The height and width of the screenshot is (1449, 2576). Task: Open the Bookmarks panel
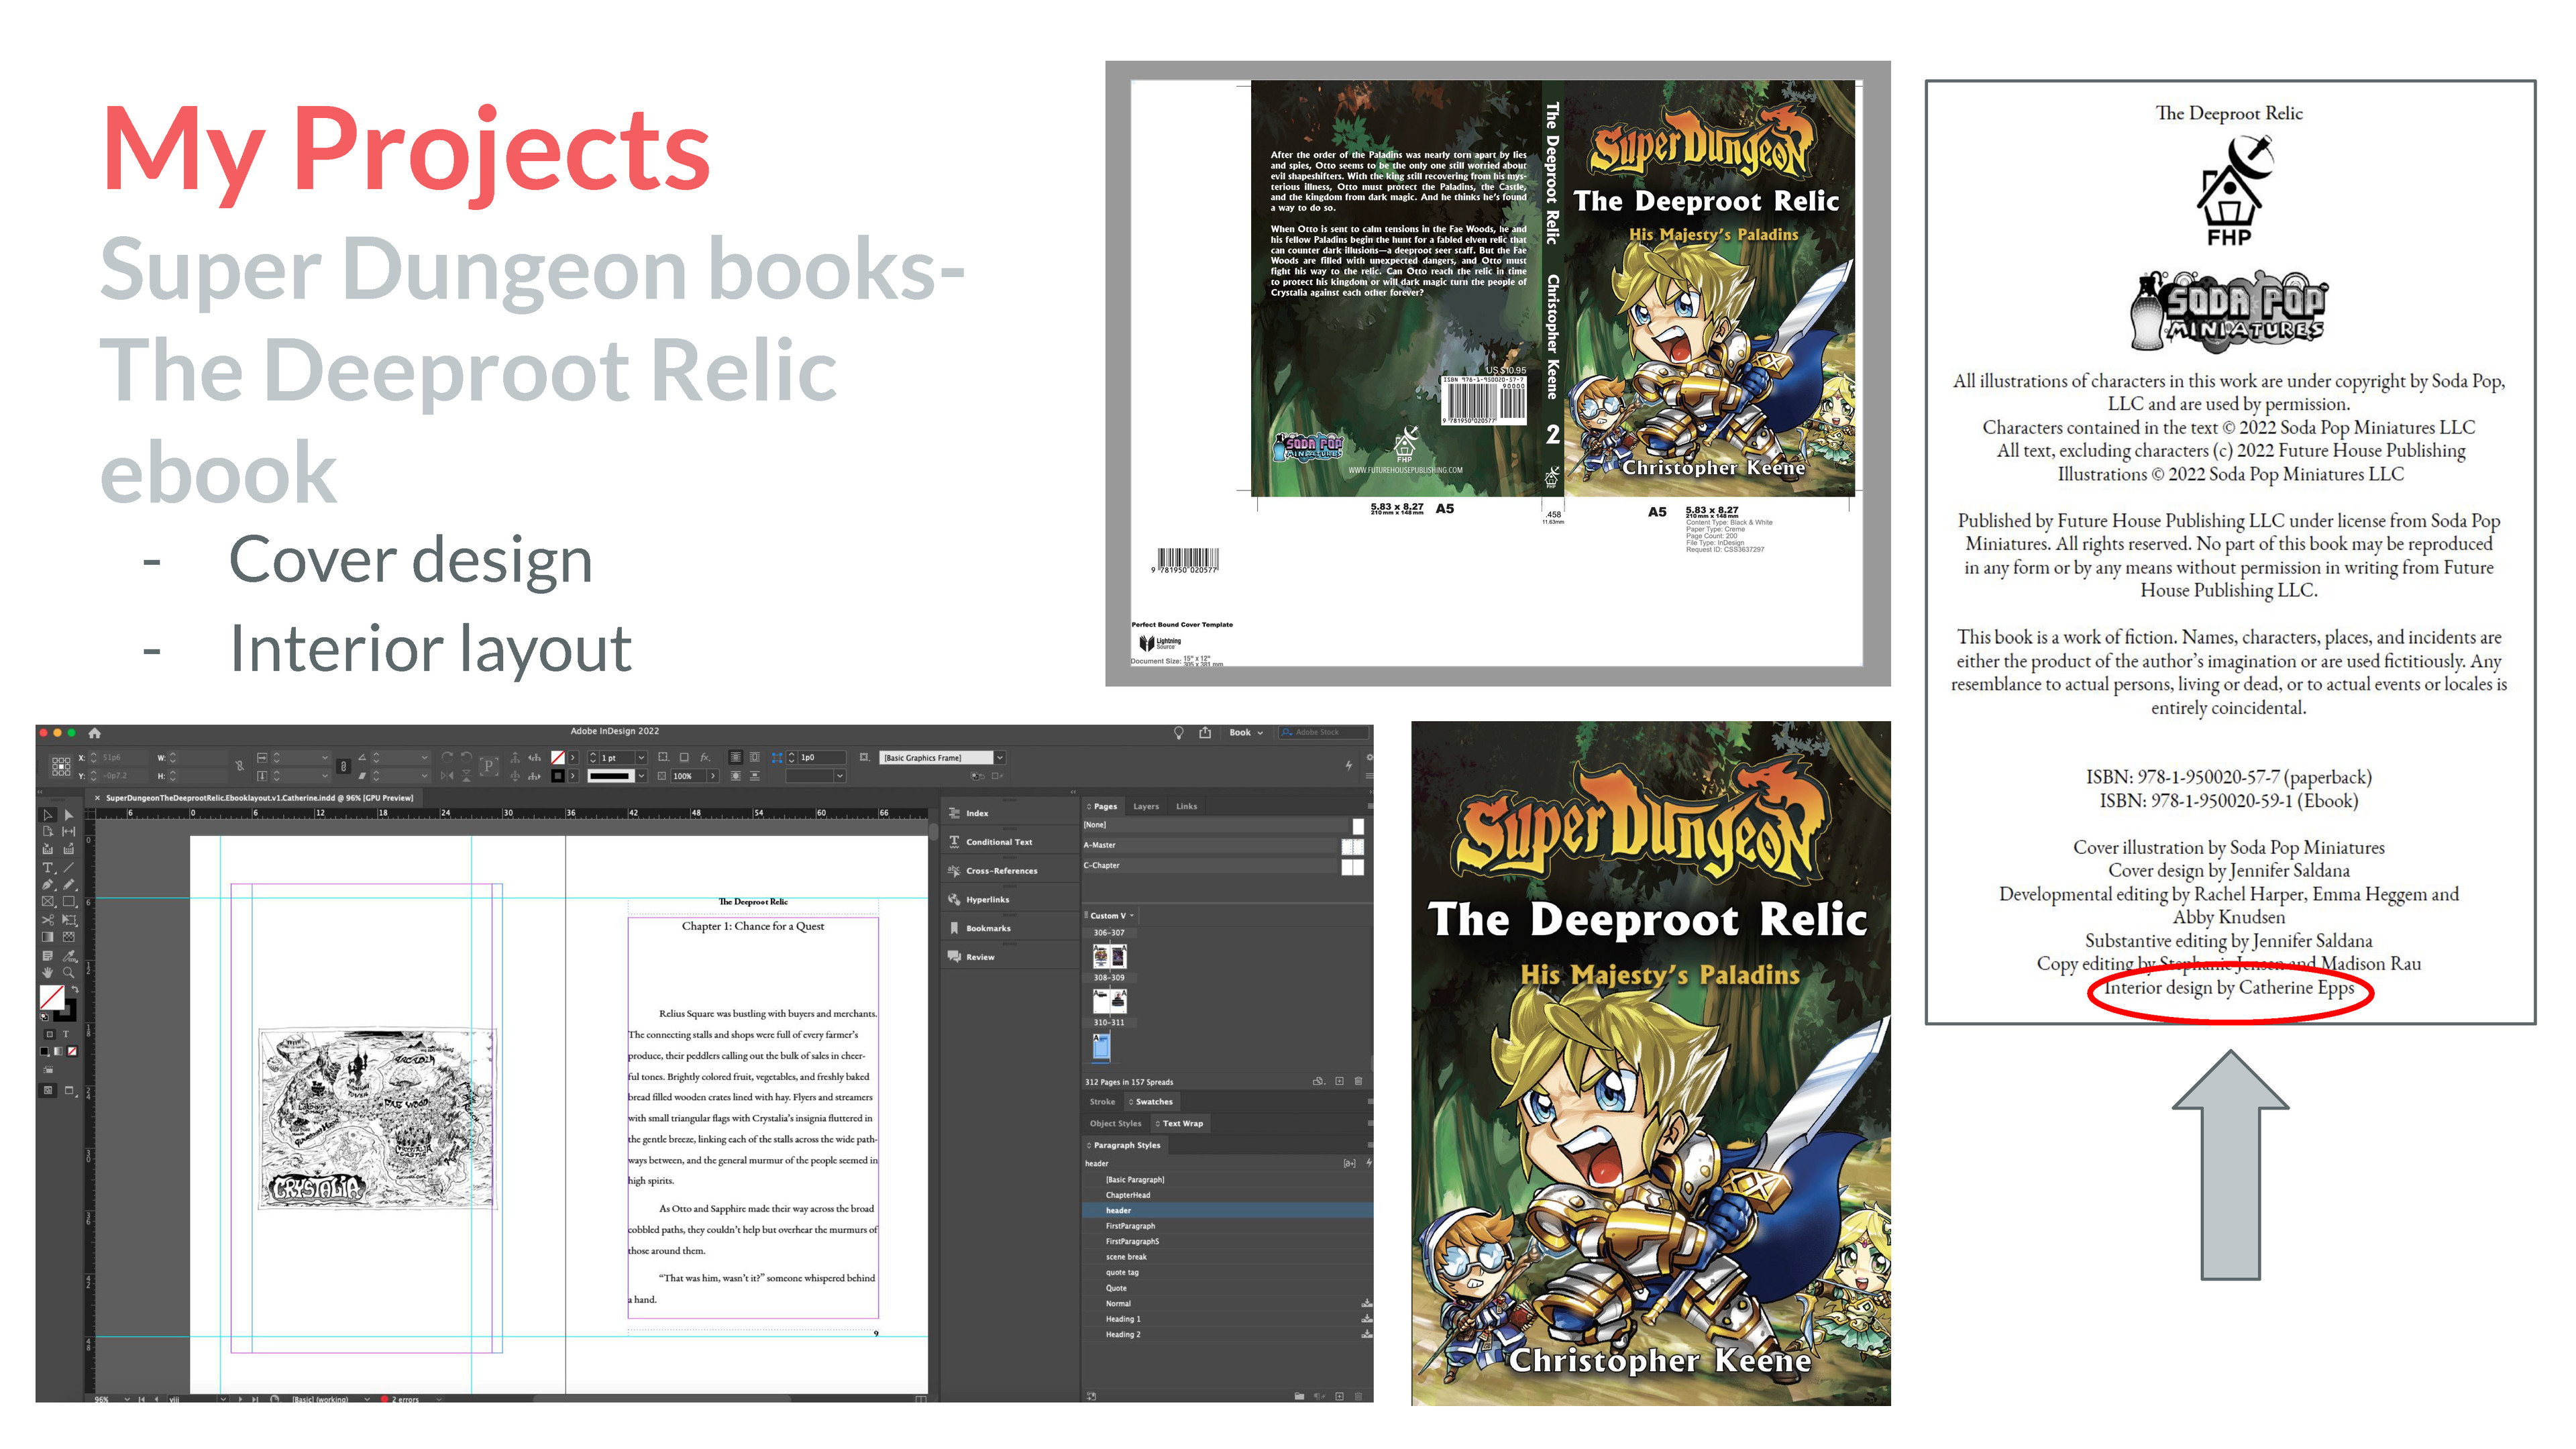tap(1010, 928)
